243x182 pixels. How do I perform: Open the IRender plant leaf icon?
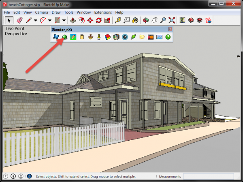pos(133,37)
